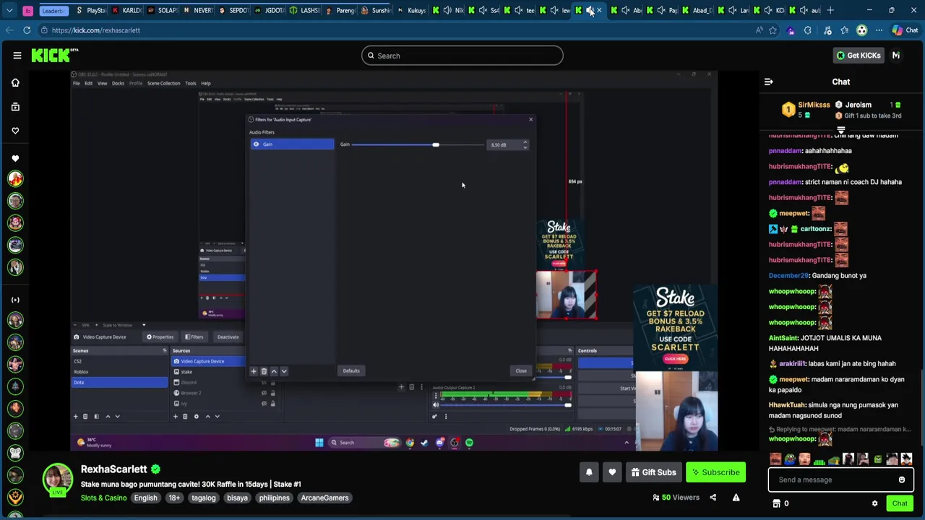Click the username AintSaint in chat
Image resolution: width=925 pixels, height=520 pixels.
tap(783, 338)
